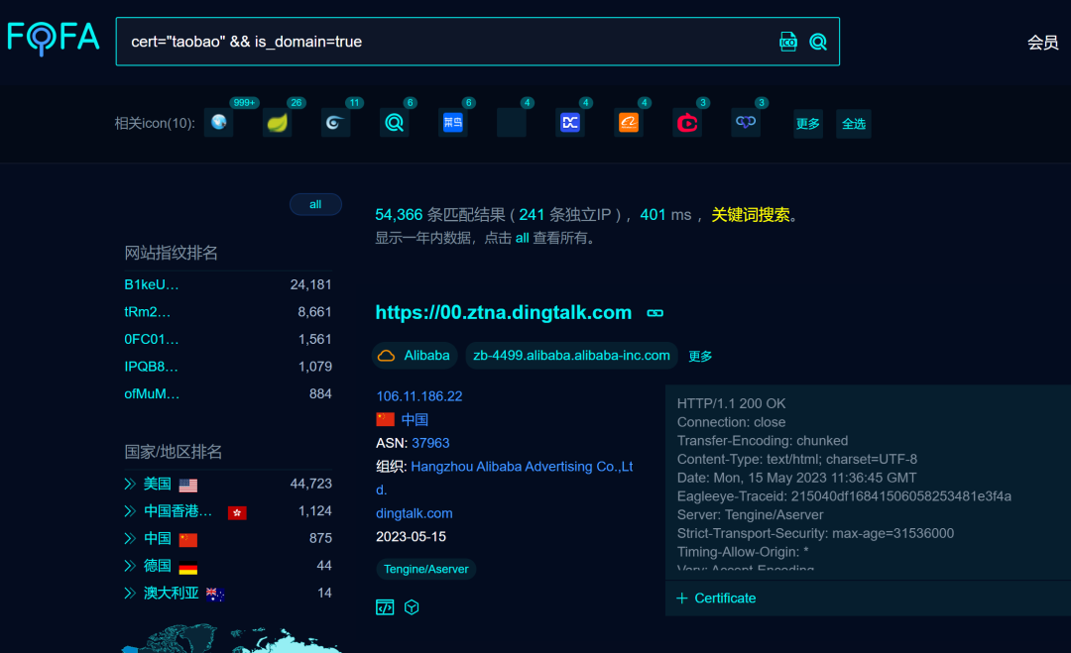Select the orange Alibaba related icon
The width and height of the screenshot is (1071, 653).
click(629, 123)
